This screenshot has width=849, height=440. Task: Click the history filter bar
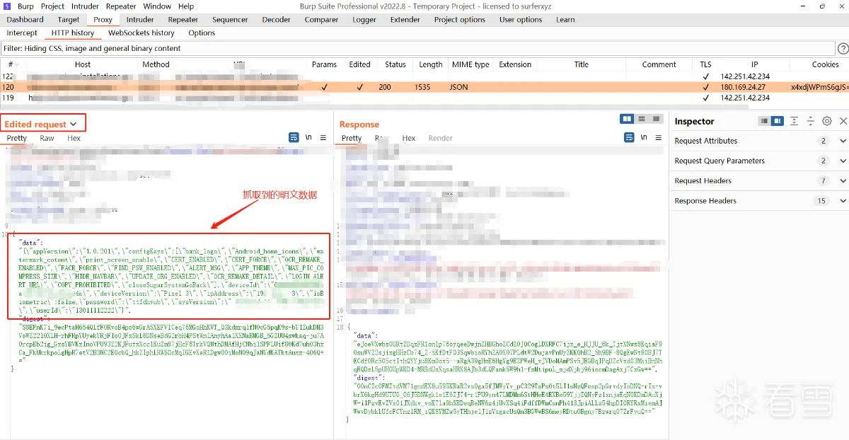point(417,48)
